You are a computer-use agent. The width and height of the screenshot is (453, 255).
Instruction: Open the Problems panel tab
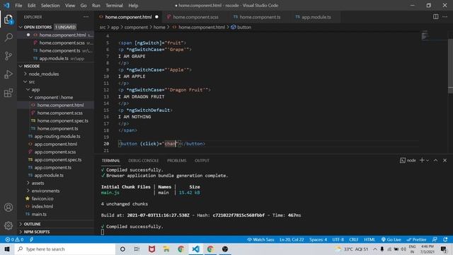[176, 161]
